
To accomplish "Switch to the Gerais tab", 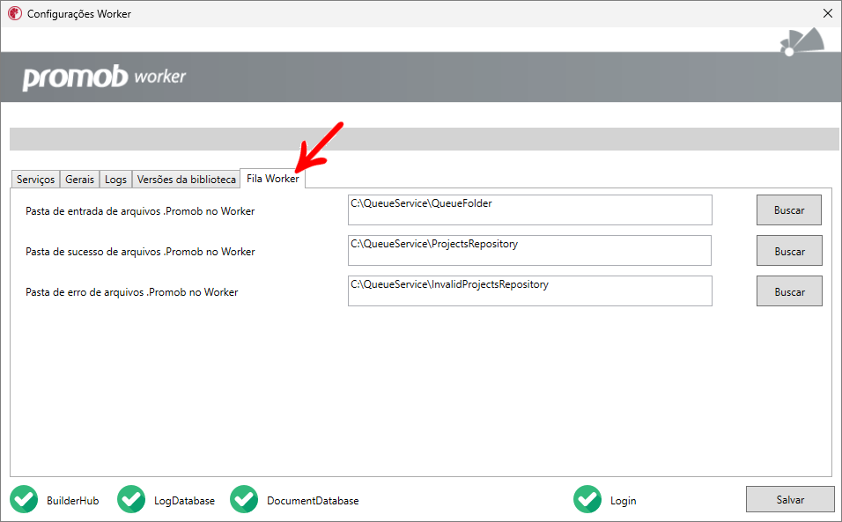I will pyautogui.click(x=79, y=180).
